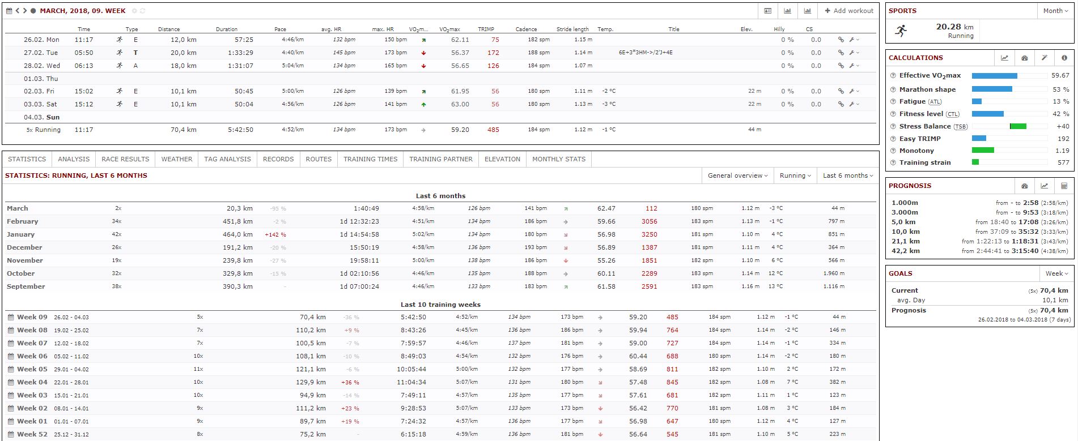Go to previous week with left arrow
1078x441 pixels.
18,11
